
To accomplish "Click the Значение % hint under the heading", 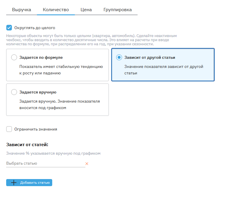I will pyautogui.click(x=53, y=153).
